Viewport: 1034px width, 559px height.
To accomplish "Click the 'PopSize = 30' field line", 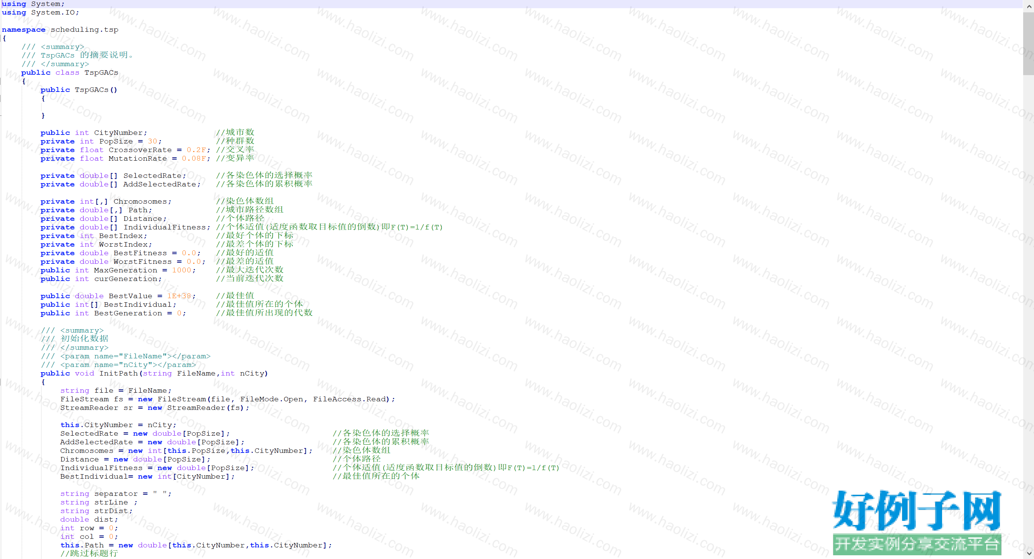I will pos(101,141).
